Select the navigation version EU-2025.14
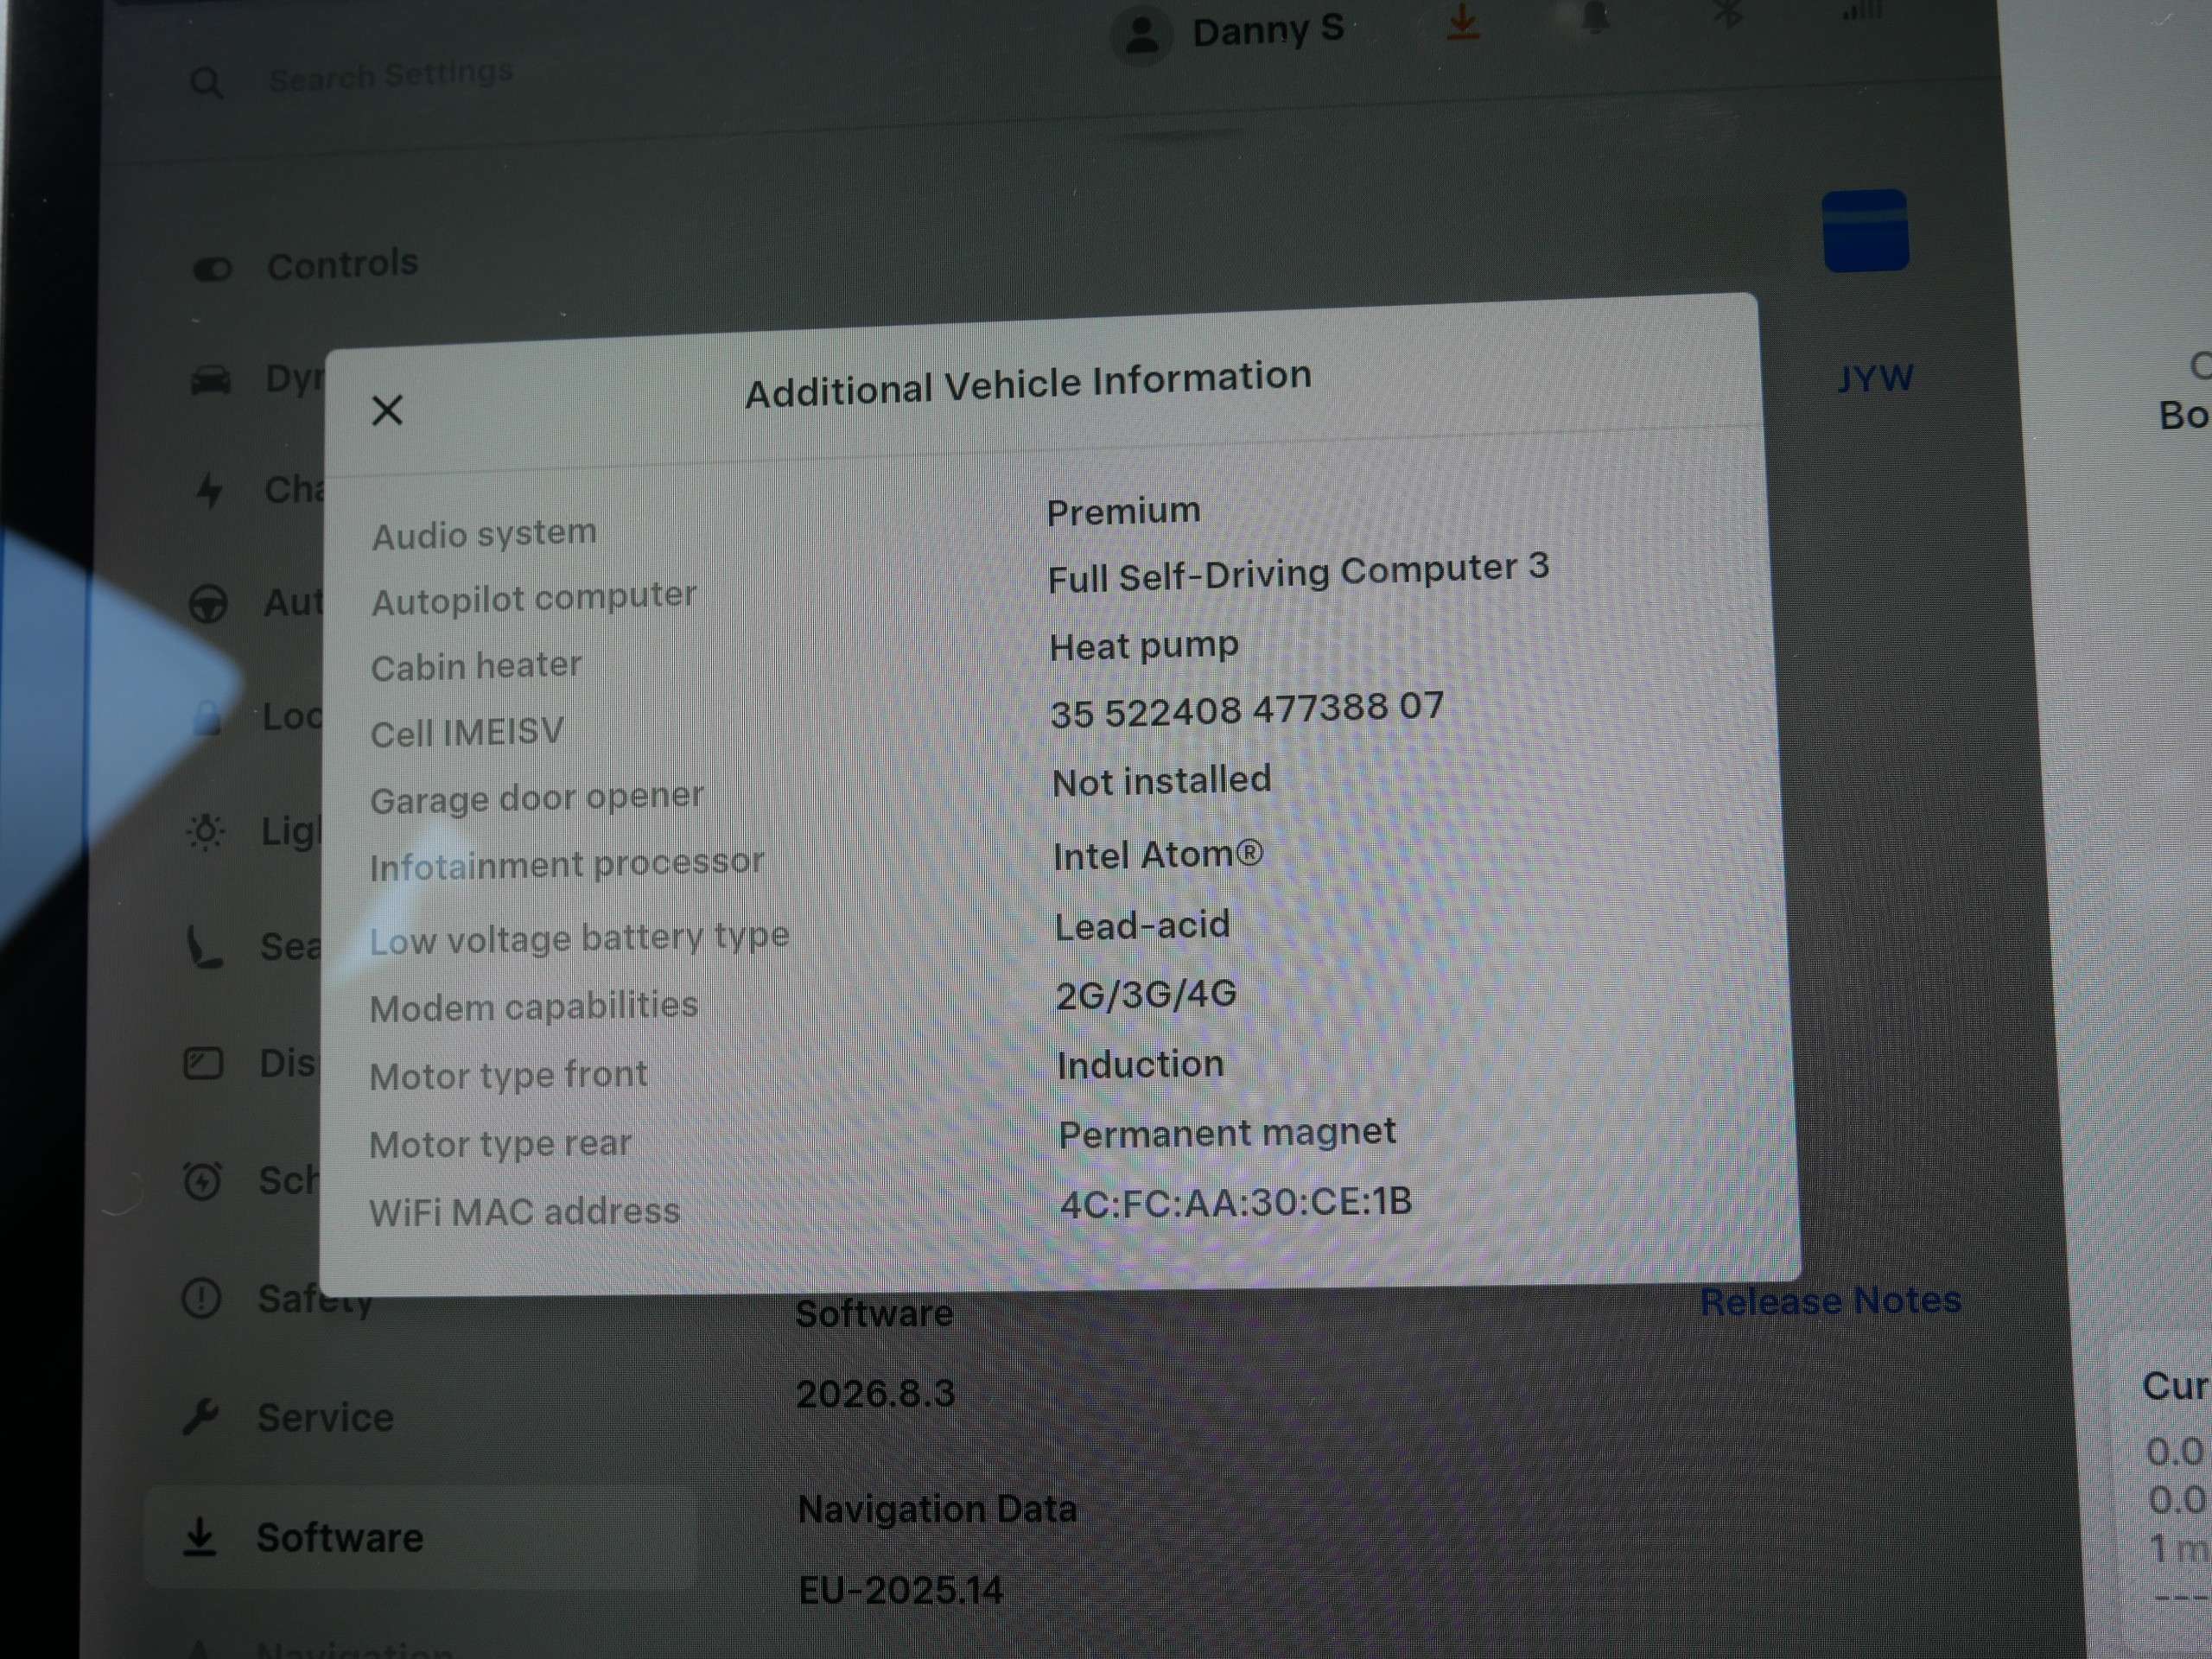The image size is (2212, 1659). (900, 1590)
